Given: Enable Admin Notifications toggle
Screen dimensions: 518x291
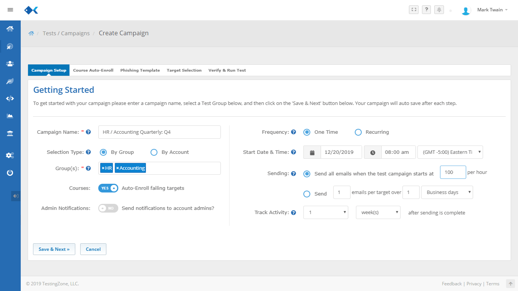Looking at the screenshot, I should (x=108, y=208).
